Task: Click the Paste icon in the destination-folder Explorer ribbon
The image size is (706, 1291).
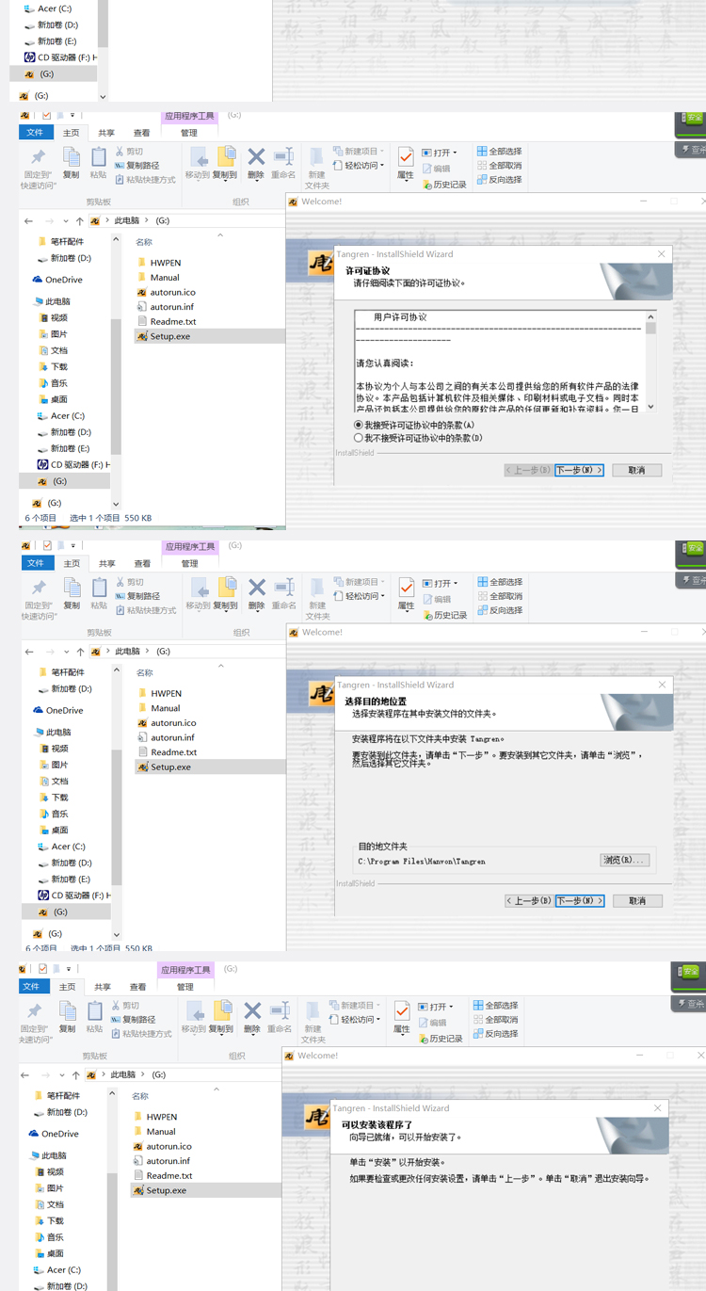Action: (99, 591)
